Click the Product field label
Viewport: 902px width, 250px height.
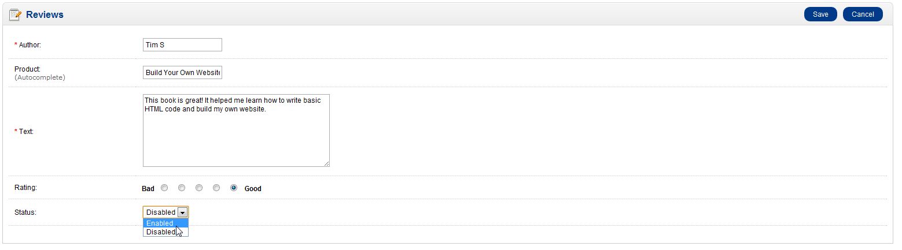pos(27,69)
